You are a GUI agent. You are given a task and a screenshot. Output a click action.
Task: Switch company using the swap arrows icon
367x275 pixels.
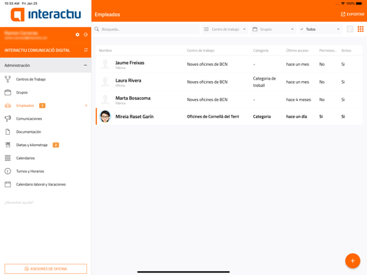[86, 50]
